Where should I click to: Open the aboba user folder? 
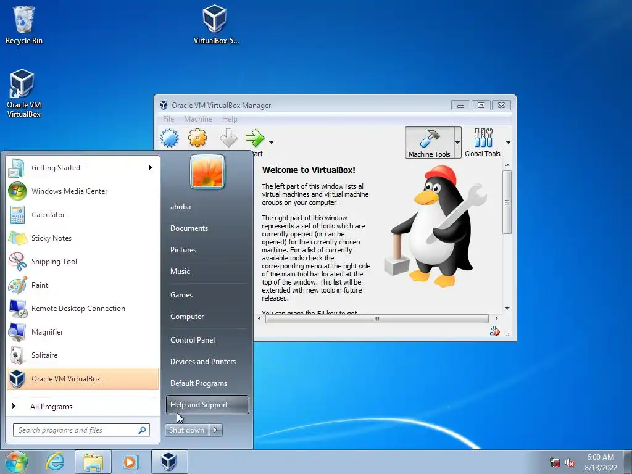(207, 206)
